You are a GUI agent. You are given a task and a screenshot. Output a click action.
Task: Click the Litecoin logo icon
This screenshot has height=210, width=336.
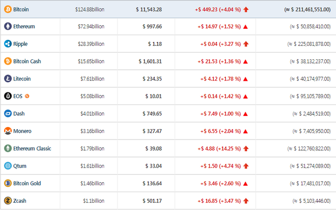tap(8, 79)
